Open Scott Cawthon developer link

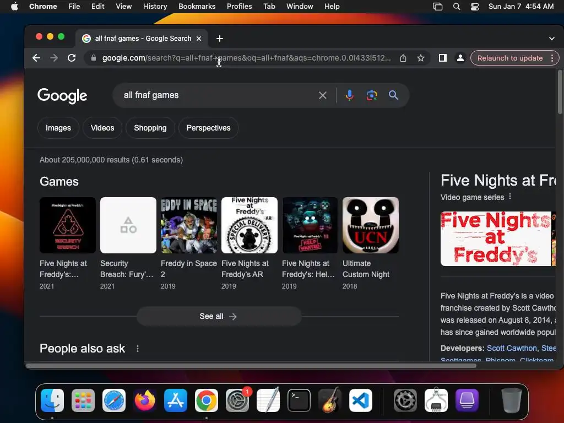click(512, 348)
